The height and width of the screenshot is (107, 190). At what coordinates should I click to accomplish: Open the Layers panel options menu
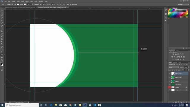[x=189, y=62]
